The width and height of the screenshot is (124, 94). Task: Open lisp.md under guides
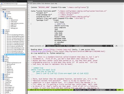(9, 66)
